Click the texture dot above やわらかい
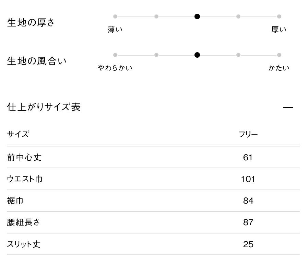 115,55
